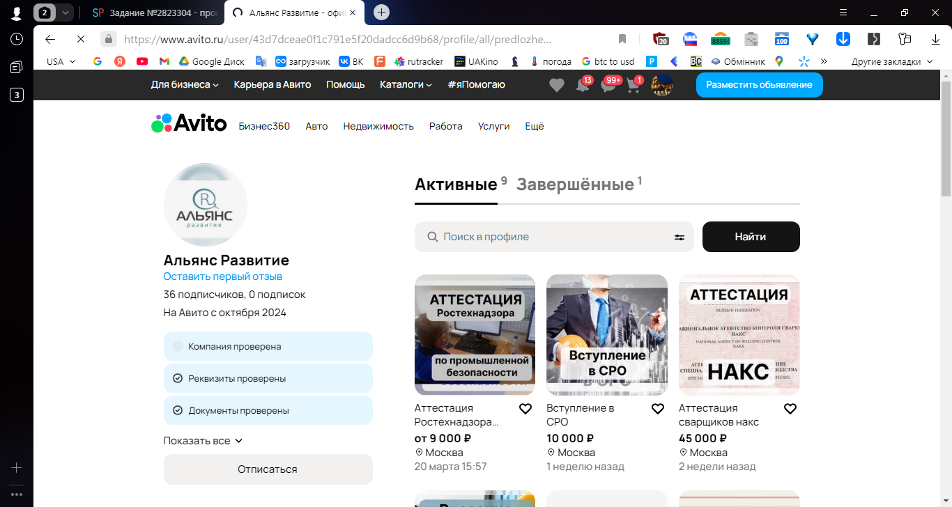The image size is (952, 507).
Task: Open the Каталоги dropdown
Action: tap(406, 84)
